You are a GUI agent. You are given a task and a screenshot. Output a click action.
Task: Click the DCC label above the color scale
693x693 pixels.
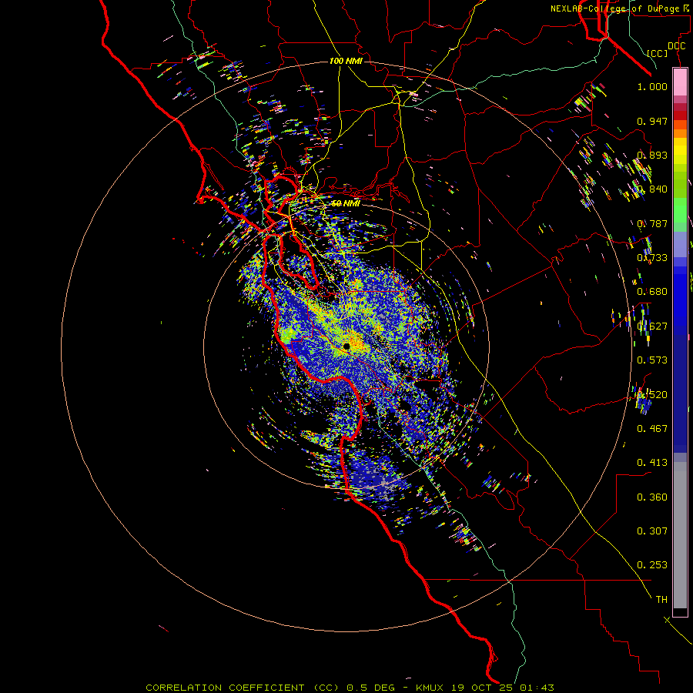676,46
